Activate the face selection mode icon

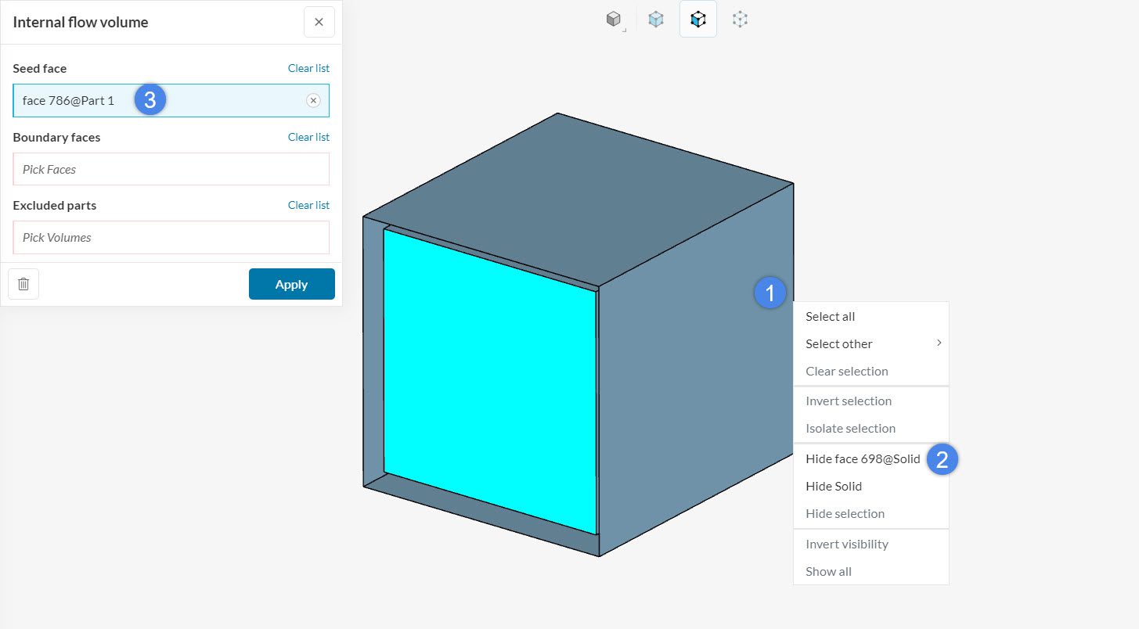[698, 20]
